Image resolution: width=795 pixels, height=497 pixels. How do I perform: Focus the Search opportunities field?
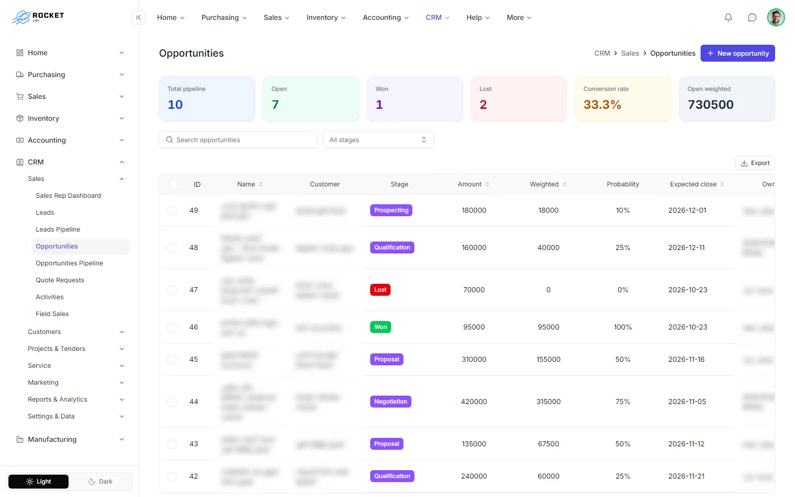(x=238, y=140)
